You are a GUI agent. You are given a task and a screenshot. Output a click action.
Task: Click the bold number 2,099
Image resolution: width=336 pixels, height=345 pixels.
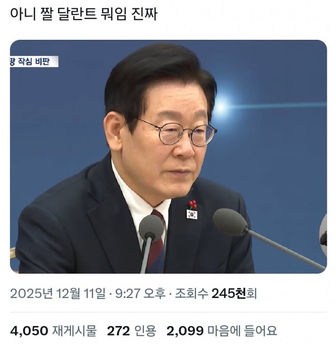click(x=185, y=331)
